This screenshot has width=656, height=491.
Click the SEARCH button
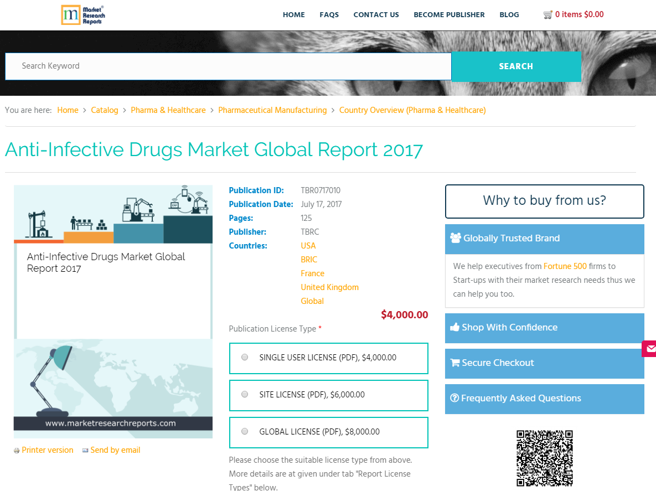pyautogui.click(x=515, y=66)
